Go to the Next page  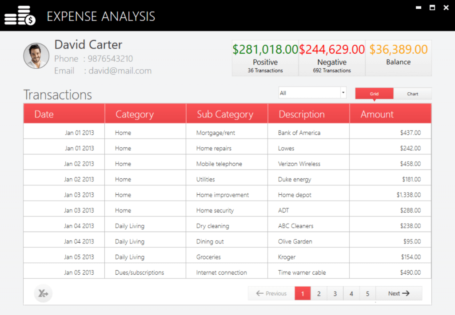[x=399, y=293]
